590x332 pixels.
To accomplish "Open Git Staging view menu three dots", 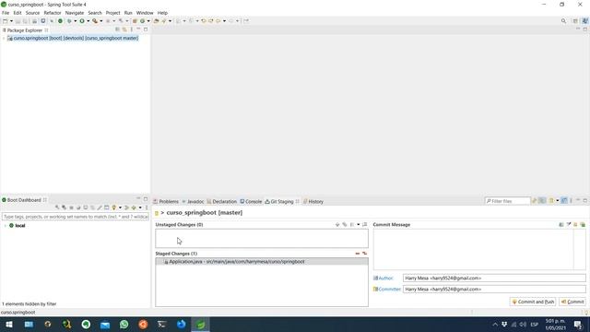I will [572, 201].
